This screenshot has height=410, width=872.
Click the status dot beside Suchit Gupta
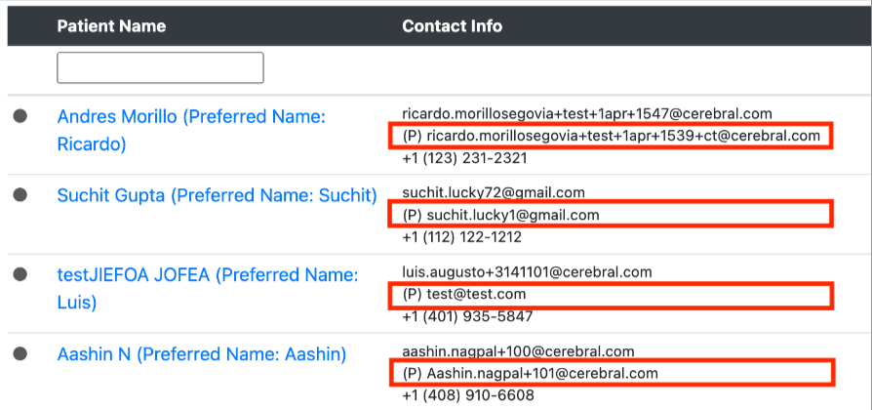pyautogui.click(x=20, y=194)
